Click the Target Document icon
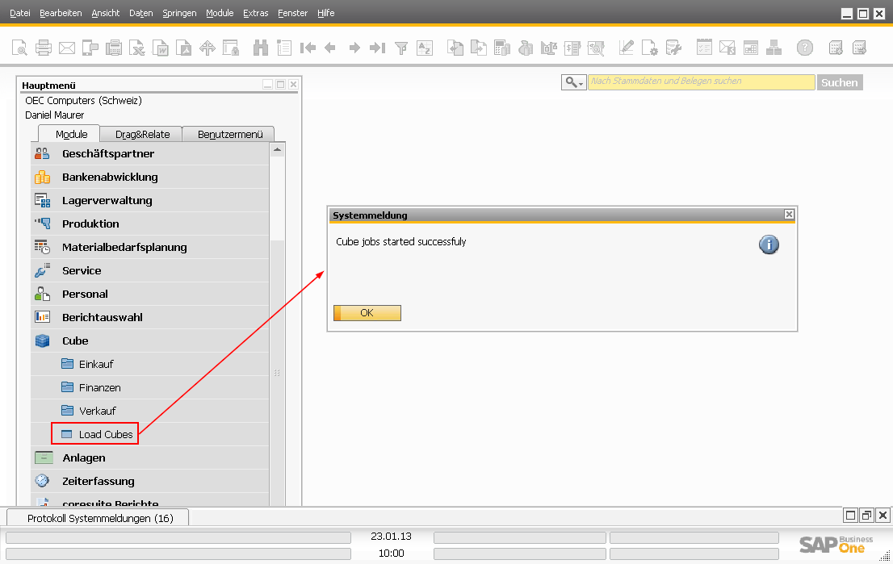The height and width of the screenshot is (564, 893). (478, 48)
